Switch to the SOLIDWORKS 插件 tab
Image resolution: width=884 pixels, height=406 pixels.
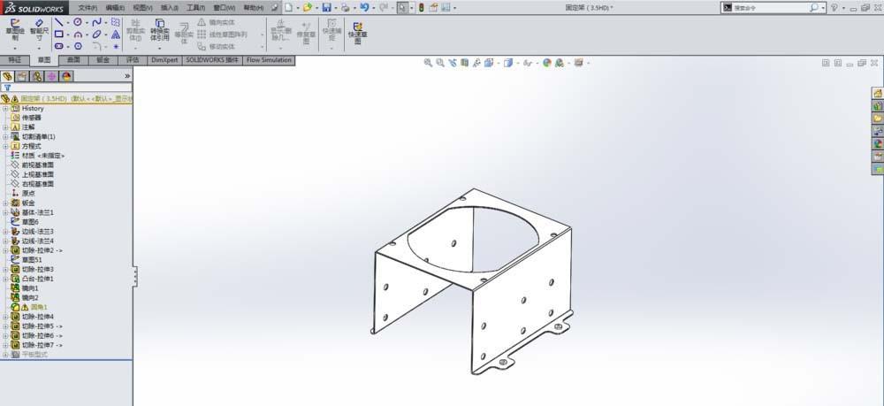(x=212, y=60)
